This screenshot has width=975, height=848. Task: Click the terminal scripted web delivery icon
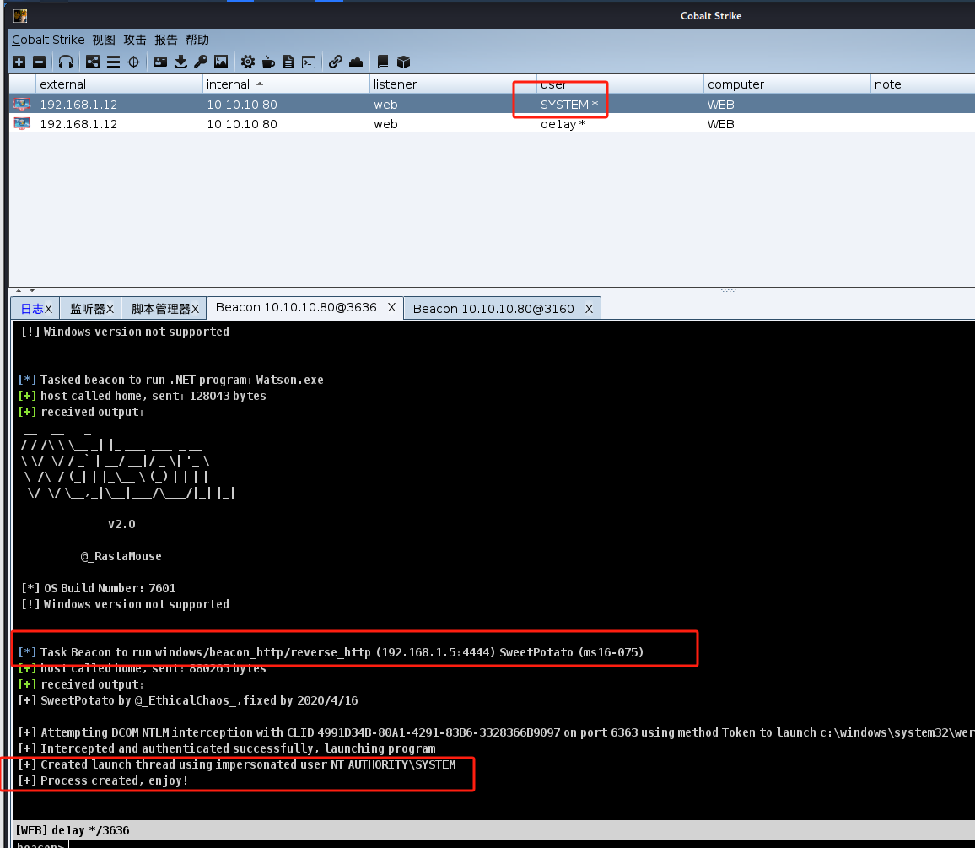(x=309, y=62)
